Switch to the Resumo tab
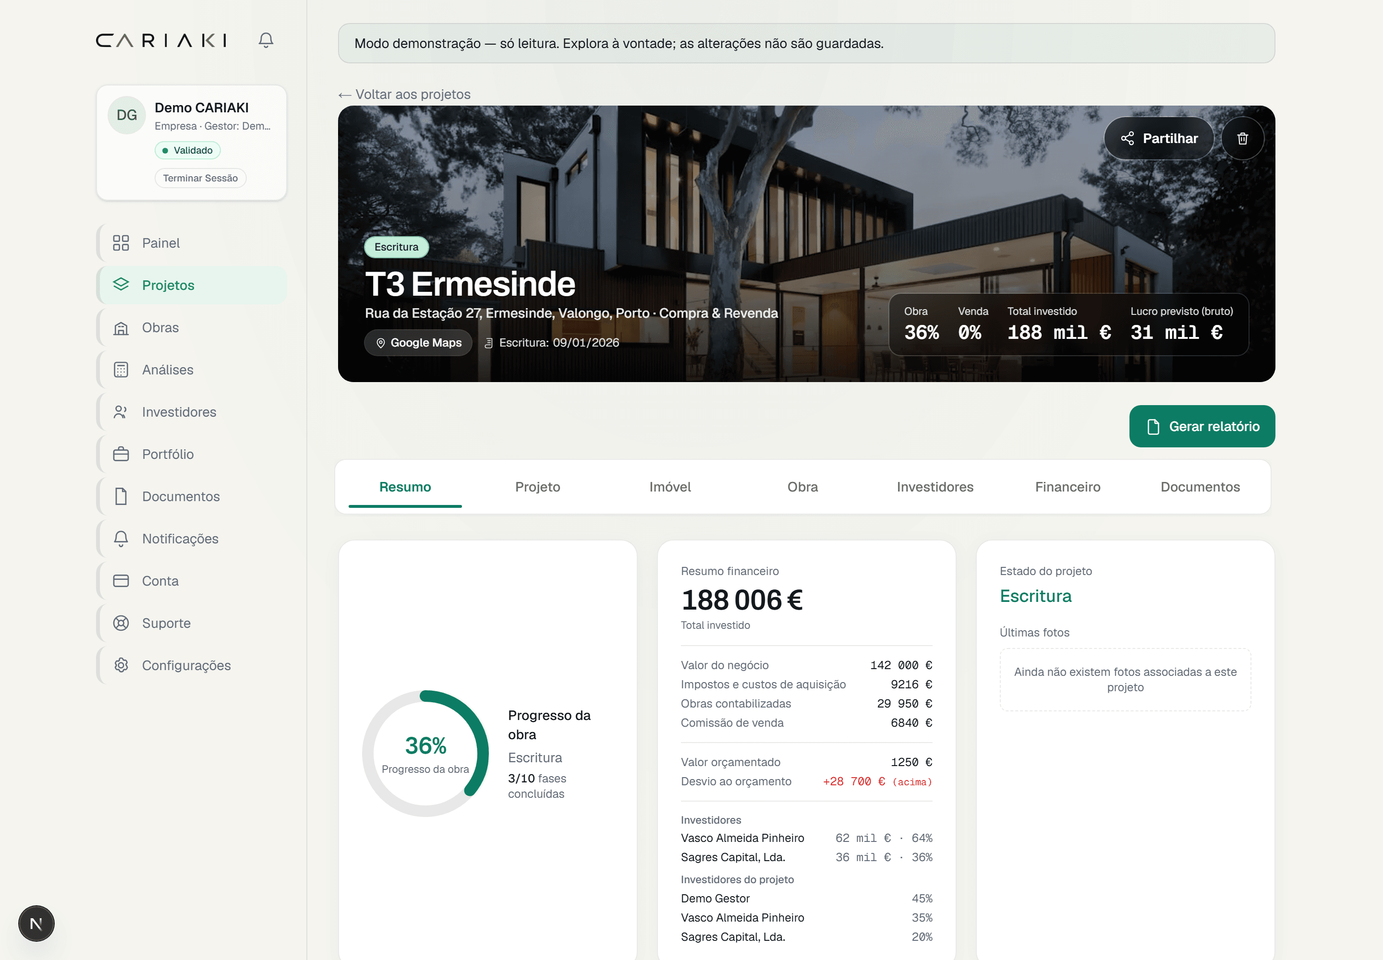 [x=405, y=487]
